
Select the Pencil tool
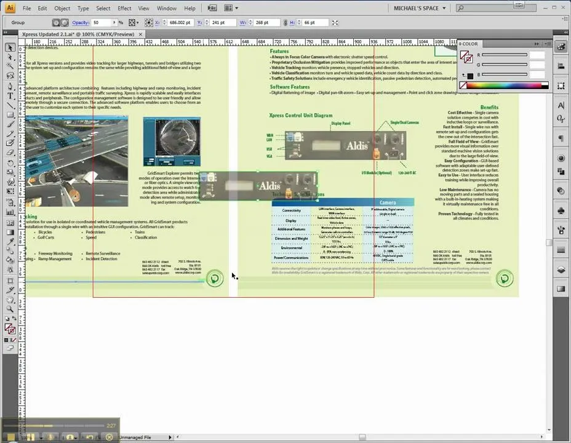click(10, 134)
